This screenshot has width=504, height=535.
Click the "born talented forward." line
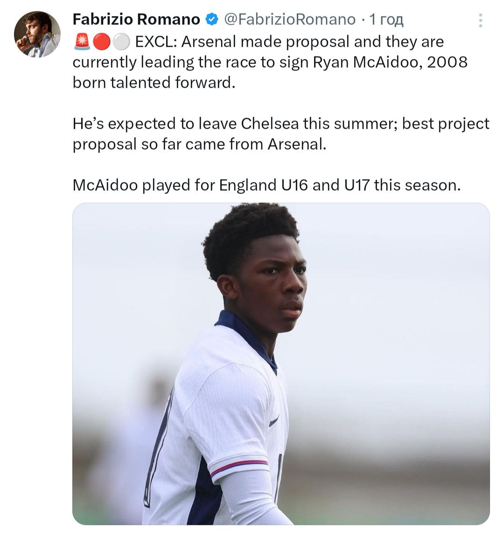click(x=152, y=83)
